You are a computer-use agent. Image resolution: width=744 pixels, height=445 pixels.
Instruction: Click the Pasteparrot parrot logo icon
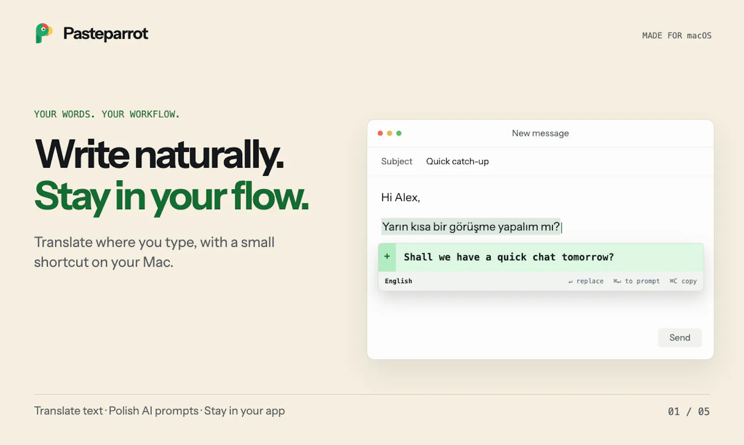(44, 33)
